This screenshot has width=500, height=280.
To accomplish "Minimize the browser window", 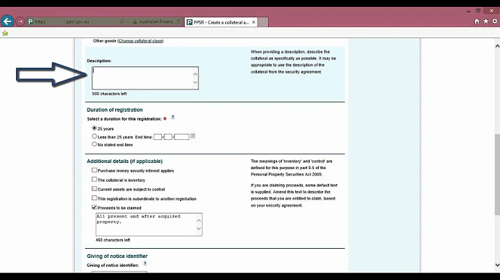I will point(469,11).
